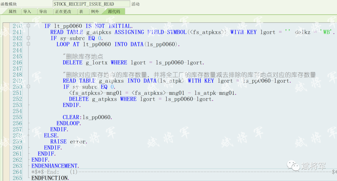The height and width of the screenshot is (181, 337).
Task: Click the READ TABLE keyword on line 249
Action: tap(79, 81)
